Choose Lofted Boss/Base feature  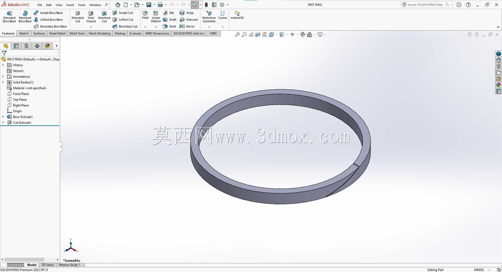pos(48,20)
